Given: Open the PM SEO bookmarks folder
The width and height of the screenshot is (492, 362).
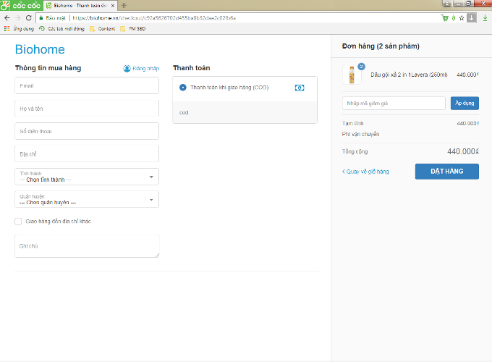Looking at the screenshot, I should 132,29.
